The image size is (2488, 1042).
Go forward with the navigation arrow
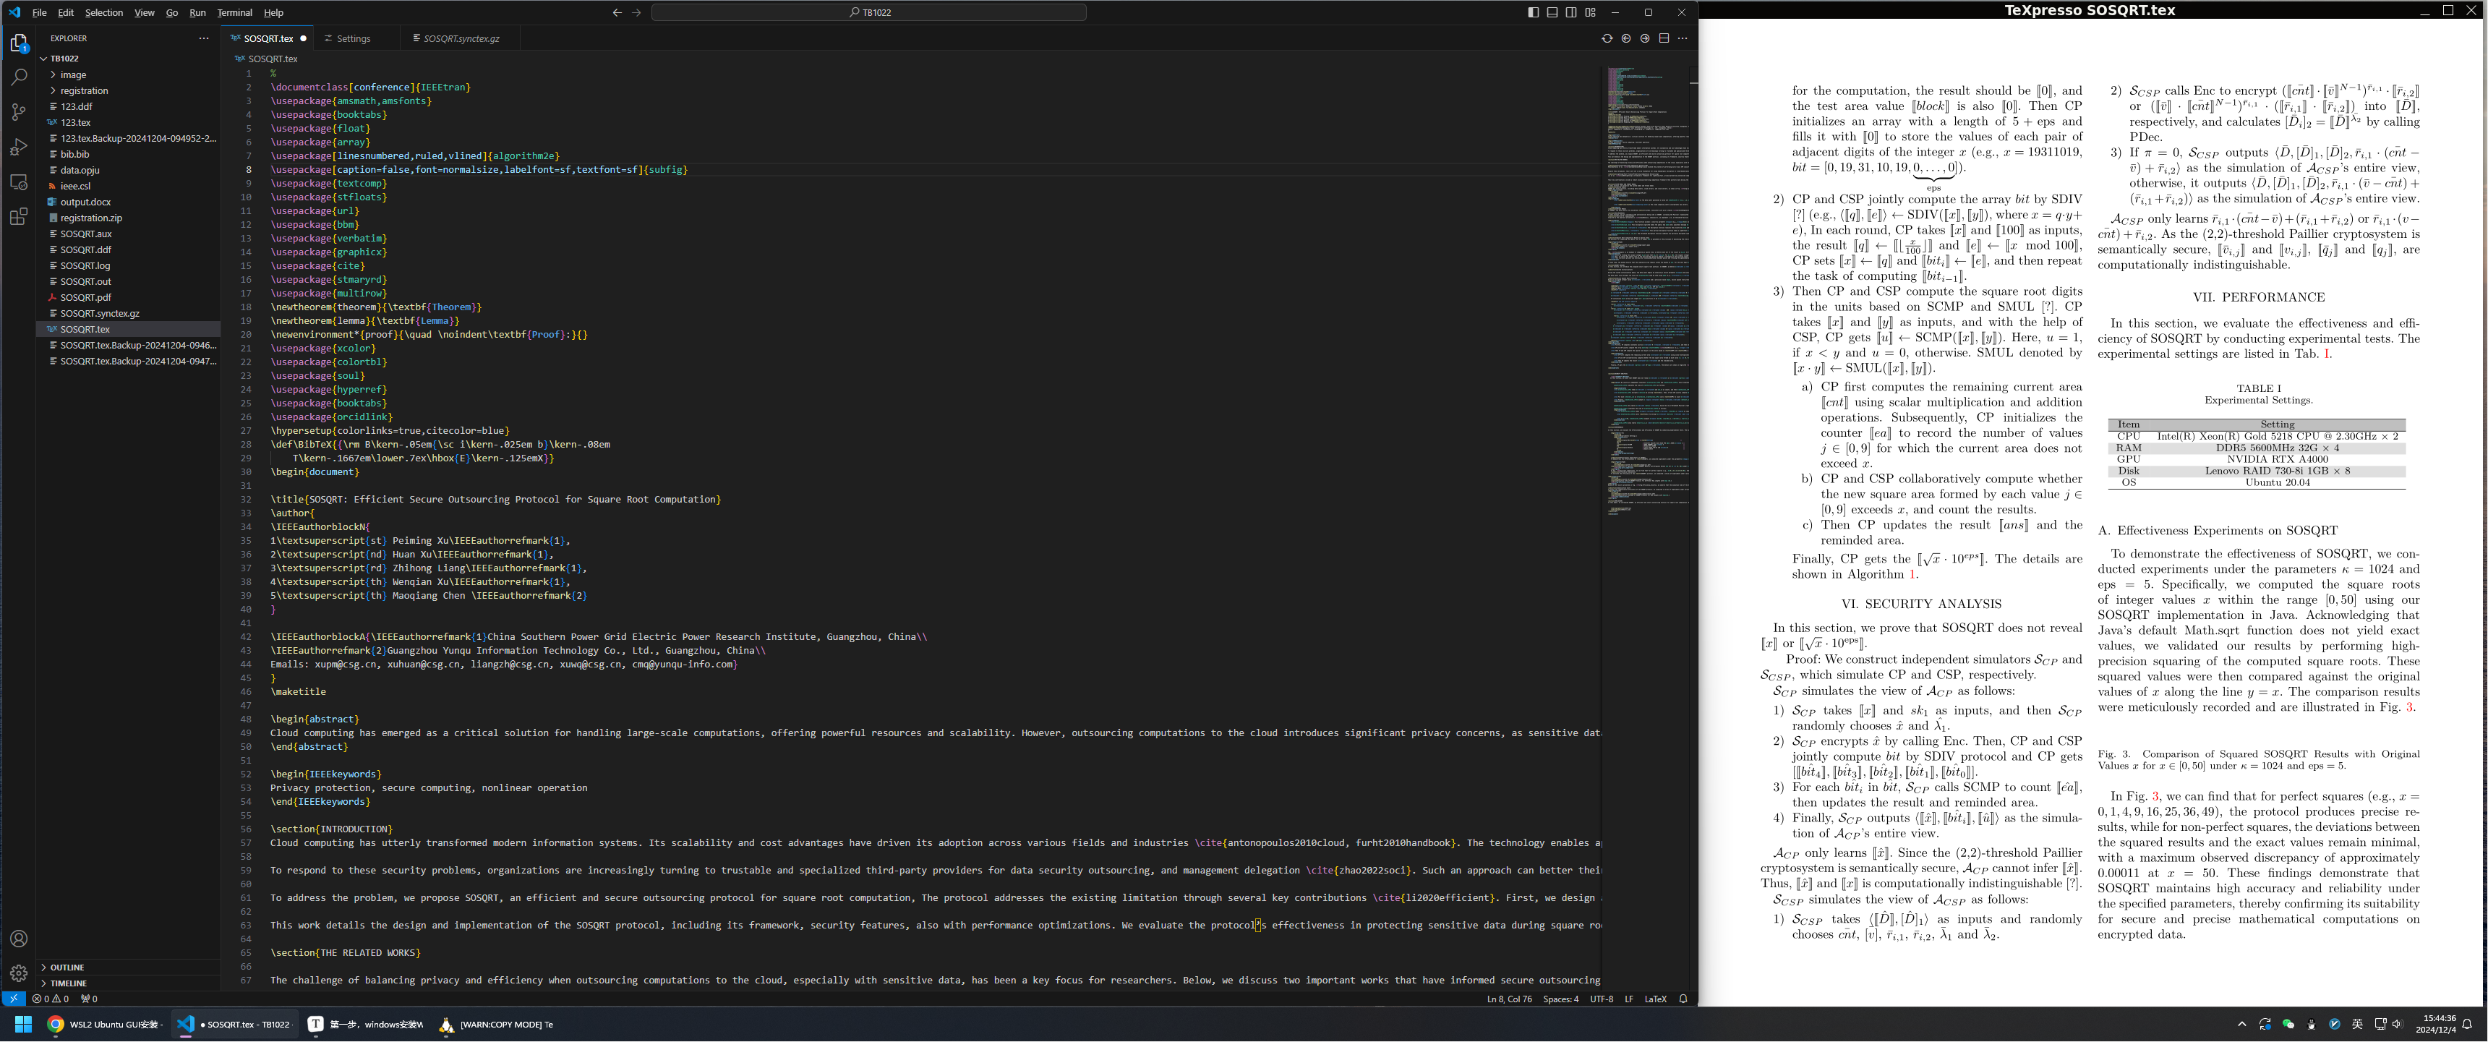(636, 12)
